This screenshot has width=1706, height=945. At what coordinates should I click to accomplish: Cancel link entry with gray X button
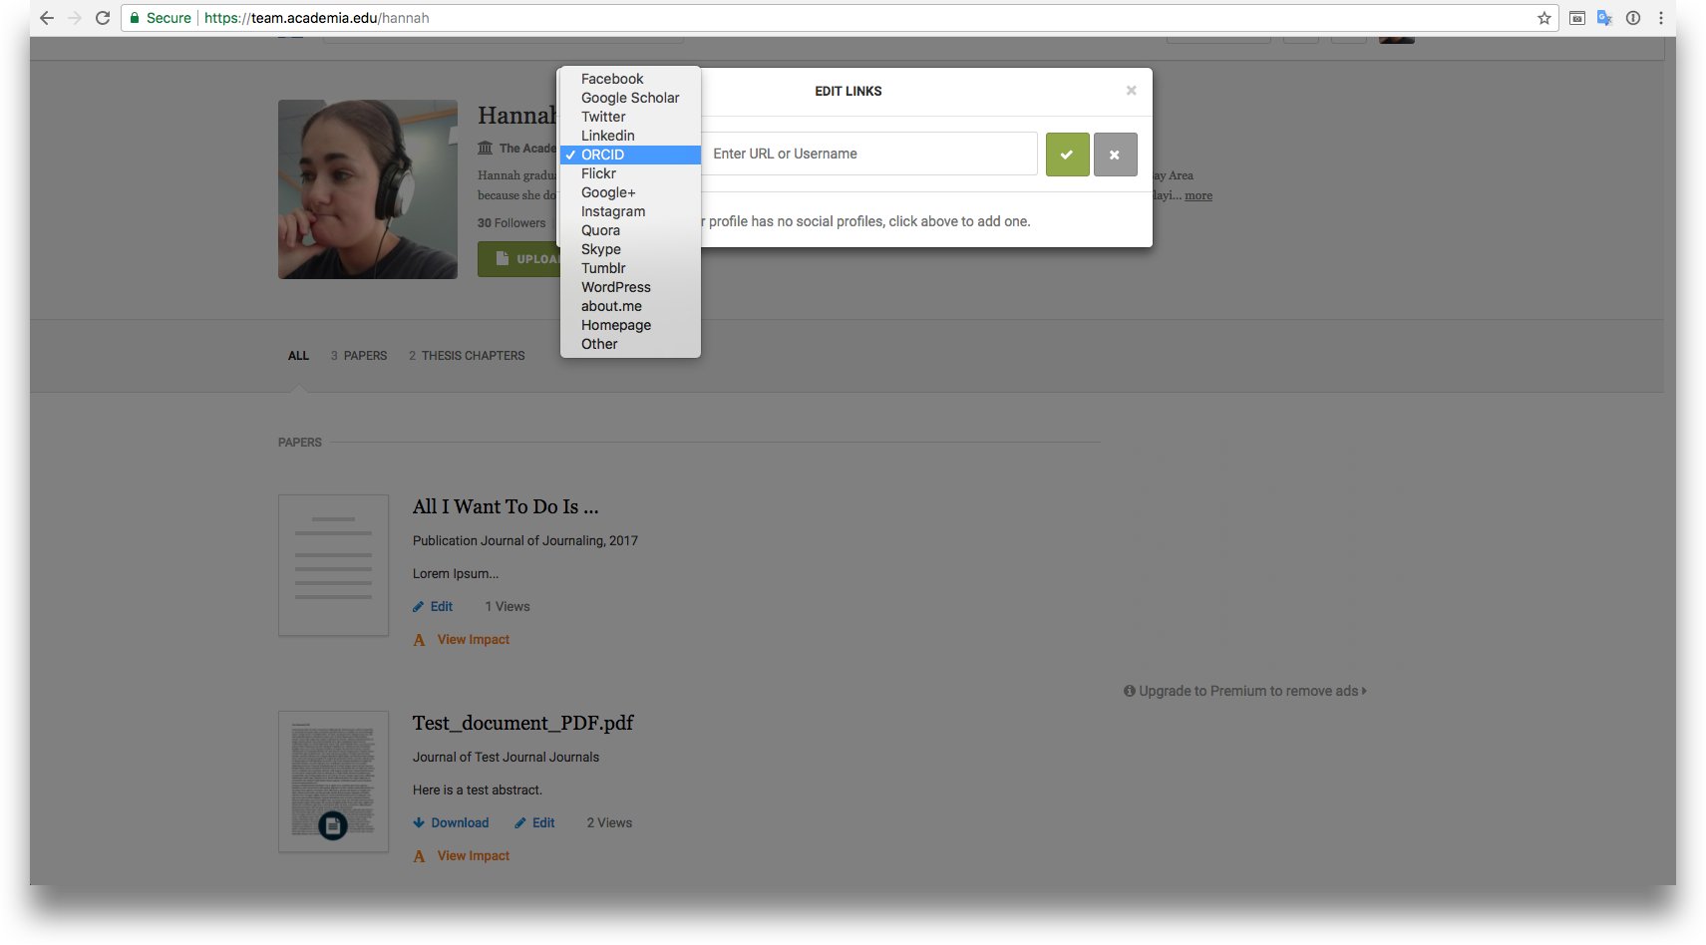tap(1115, 155)
